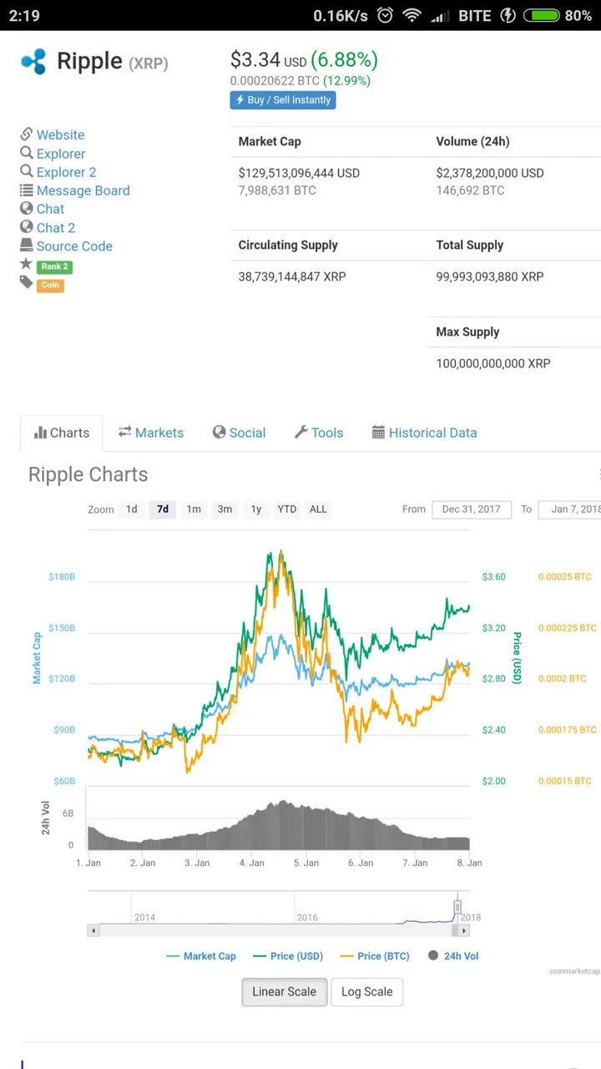This screenshot has height=1069, width=601.
Task: Click the Explorer 2 magnifier icon
Action: [27, 171]
